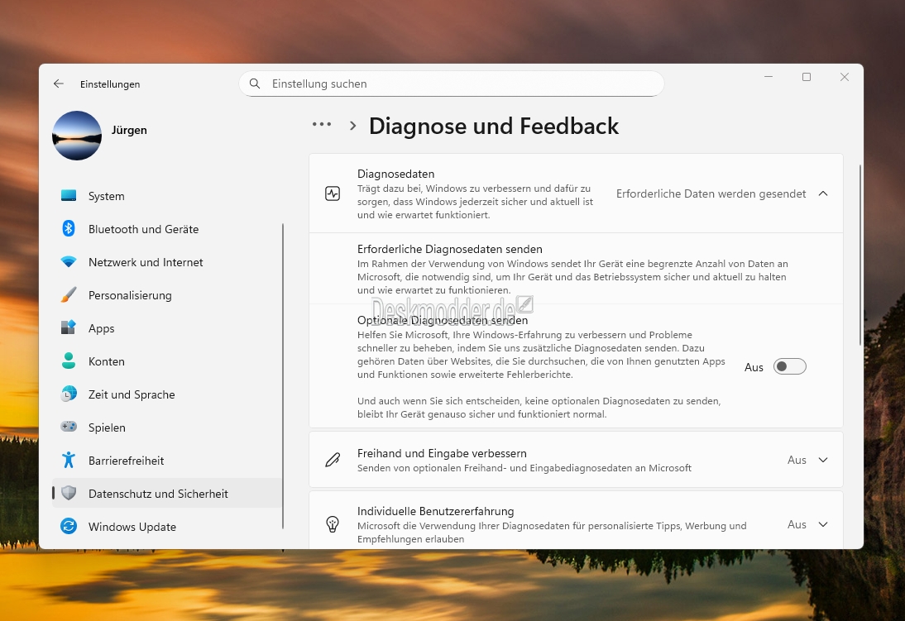
Task: Expand Individuelle Benutzererfahrung dropdown
Action: (x=822, y=524)
